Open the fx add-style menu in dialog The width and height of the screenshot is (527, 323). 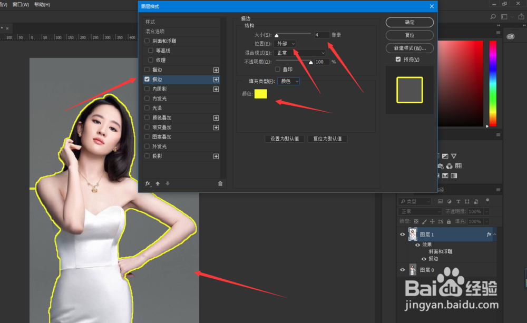point(148,183)
